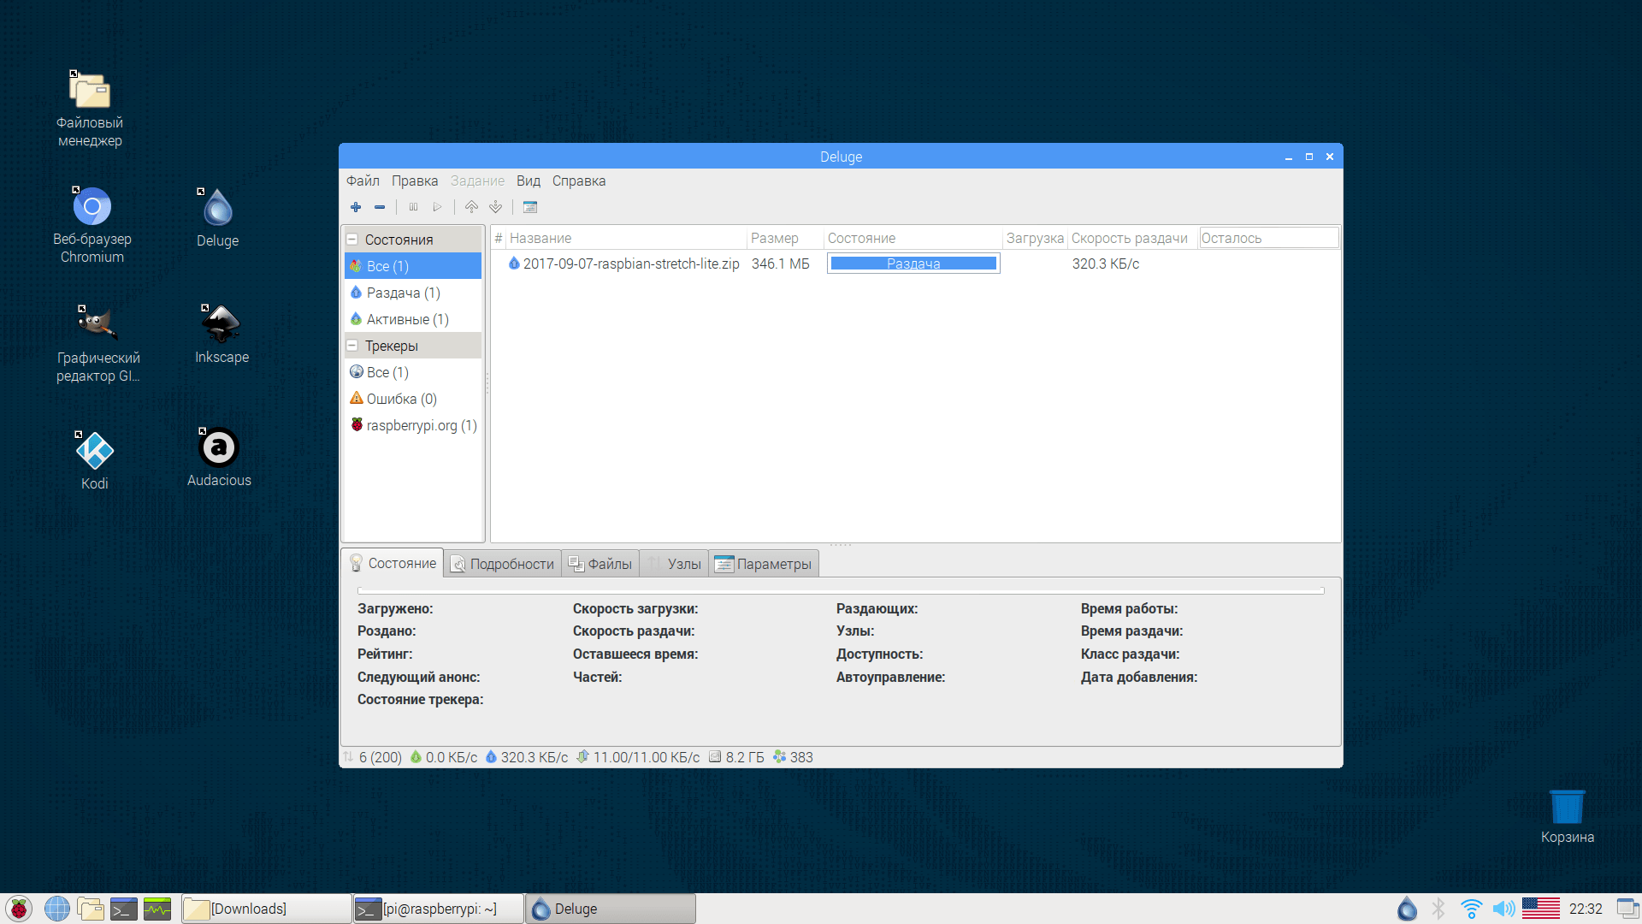Click DHT nodes 383 status indicator

(x=793, y=757)
